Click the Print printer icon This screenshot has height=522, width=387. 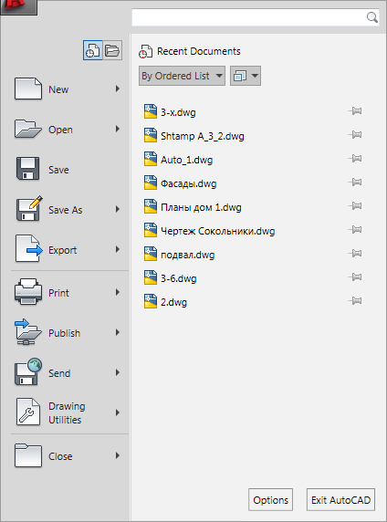point(28,292)
